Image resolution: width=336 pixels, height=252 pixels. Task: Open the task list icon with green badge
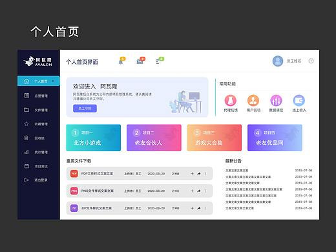coord(160,61)
